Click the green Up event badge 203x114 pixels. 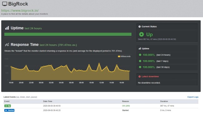coord(7,106)
